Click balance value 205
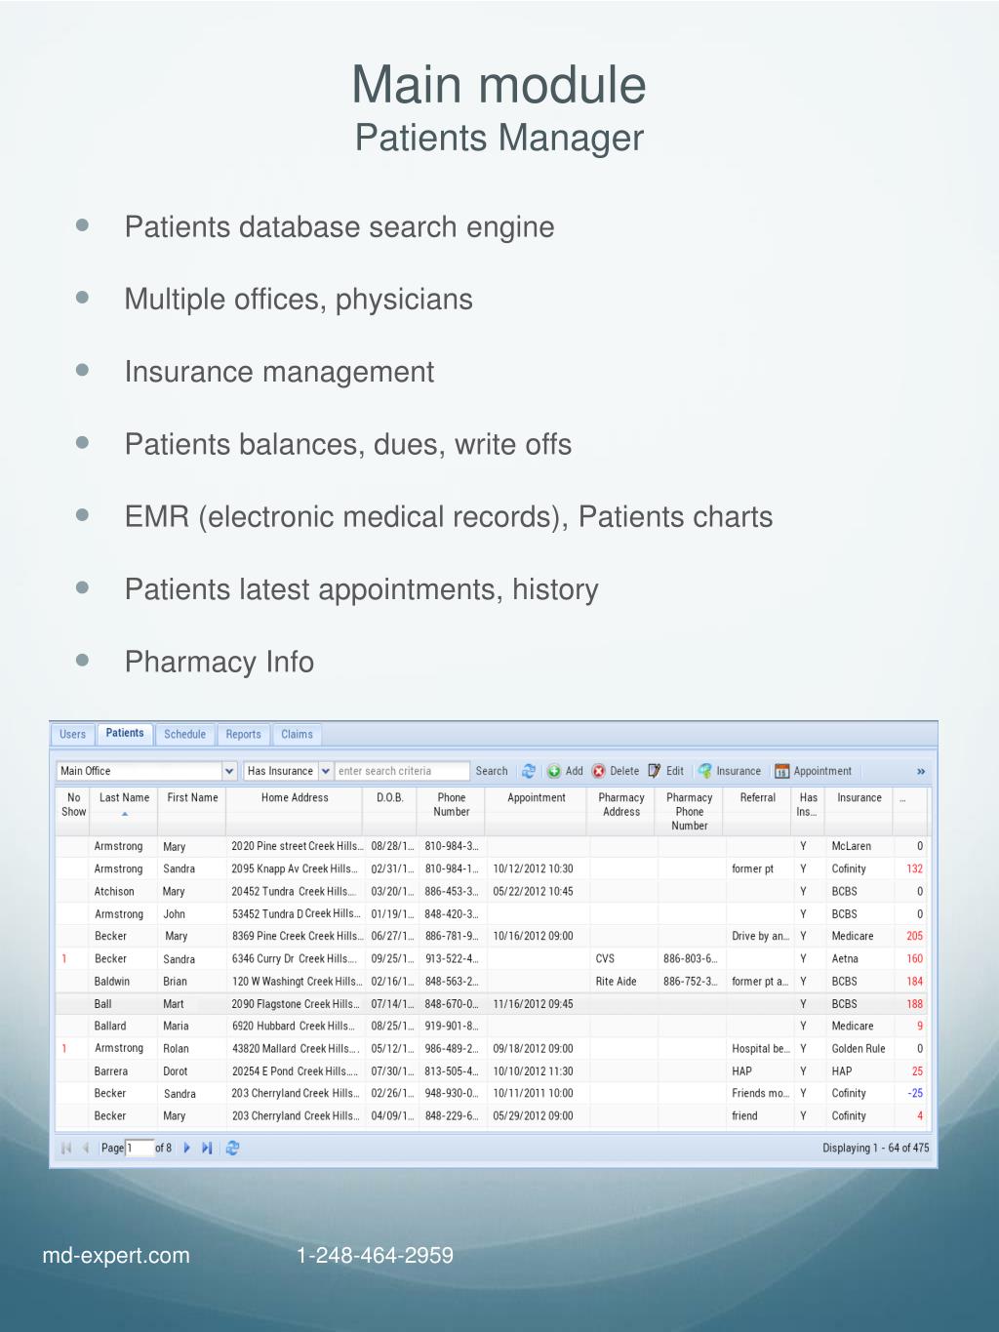The image size is (999, 1332). pyautogui.click(x=914, y=936)
